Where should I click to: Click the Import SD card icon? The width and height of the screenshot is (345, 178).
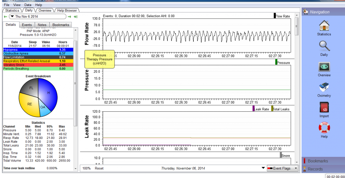pyautogui.click(x=324, y=108)
